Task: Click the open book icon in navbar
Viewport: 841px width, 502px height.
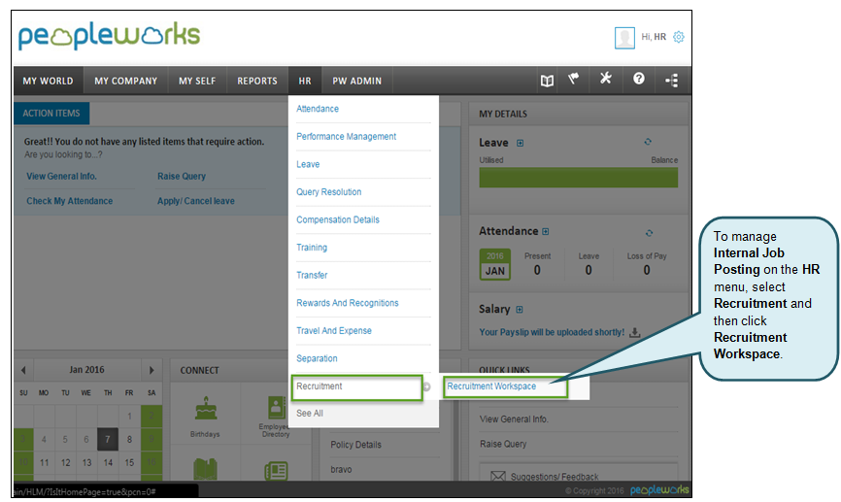Action: 547,81
